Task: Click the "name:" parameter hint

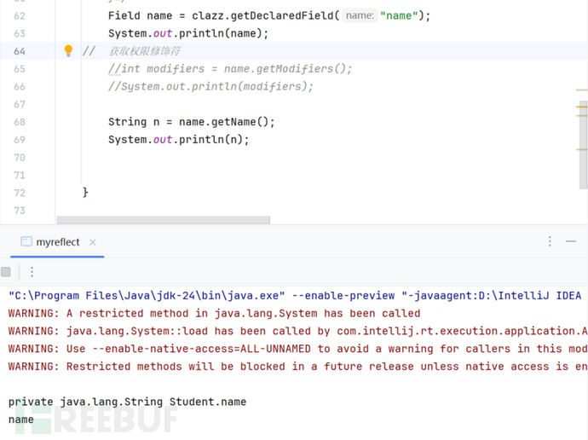Action: tap(360, 15)
